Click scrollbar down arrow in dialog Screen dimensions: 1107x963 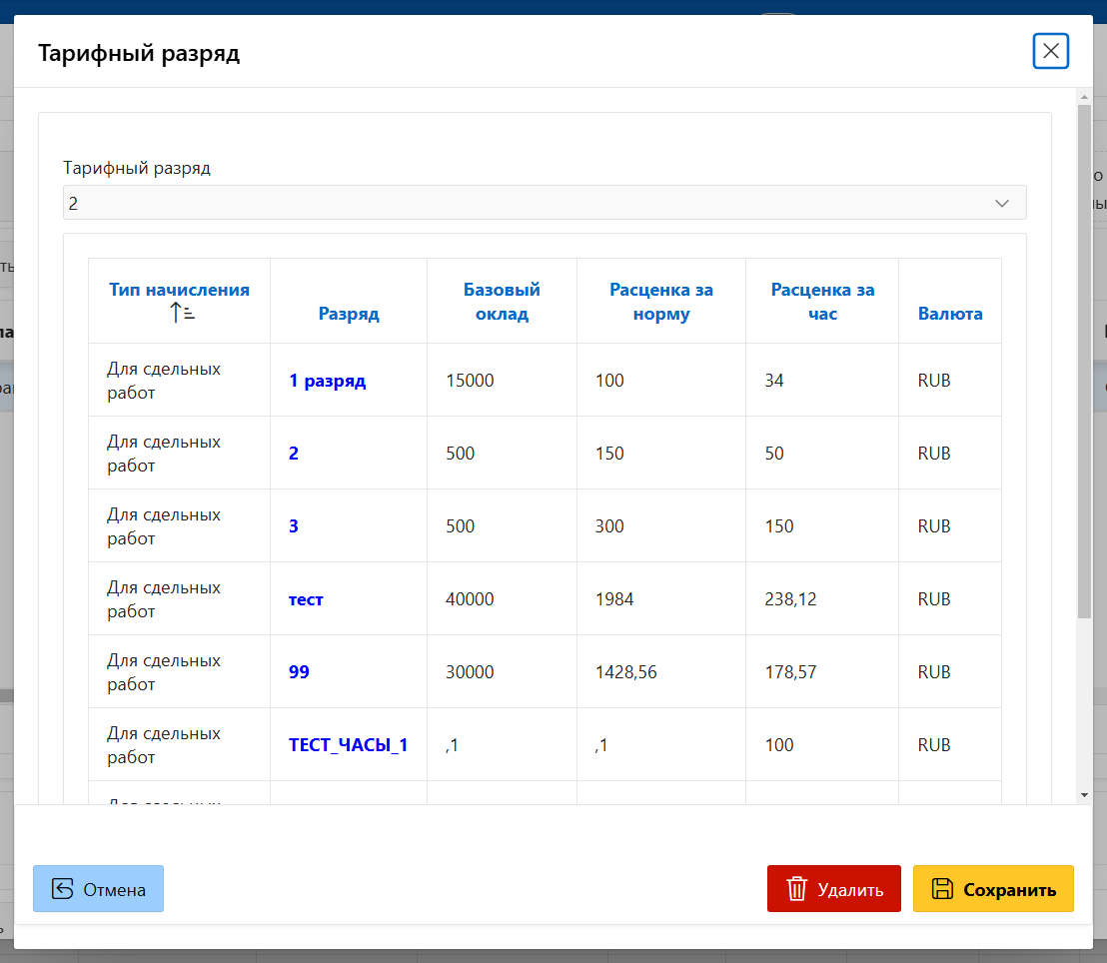click(1084, 794)
